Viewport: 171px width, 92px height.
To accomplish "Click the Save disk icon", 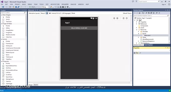I will [16, 7].
